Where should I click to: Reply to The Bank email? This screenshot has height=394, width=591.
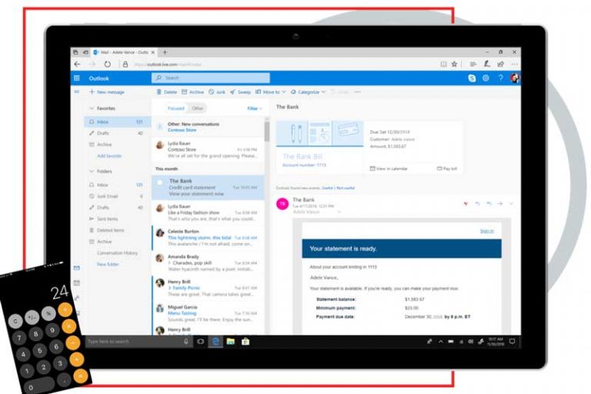[478, 204]
